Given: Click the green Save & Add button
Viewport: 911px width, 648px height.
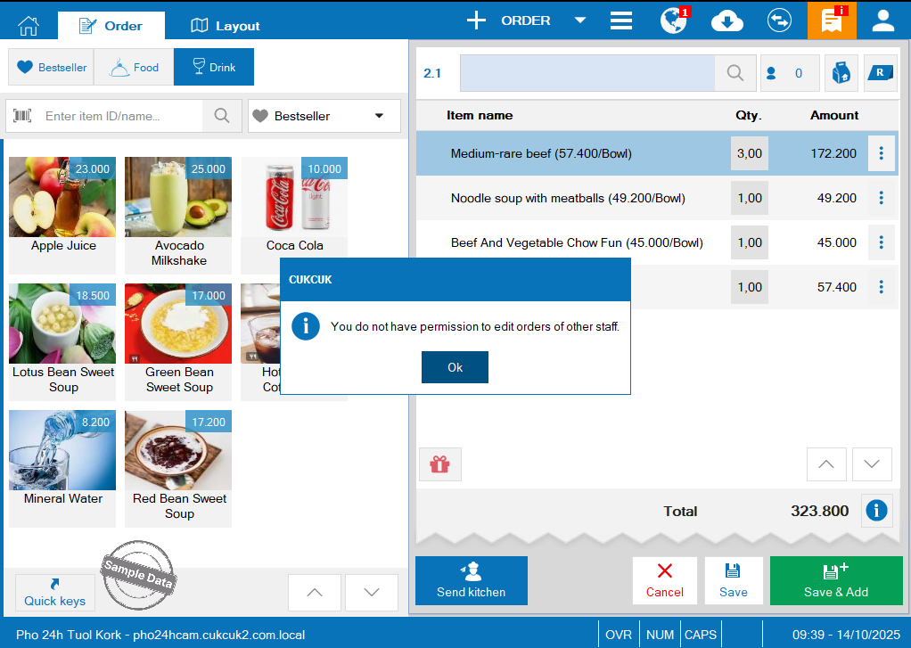Looking at the screenshot, I should pyautogui.click(x=835, y=581).
